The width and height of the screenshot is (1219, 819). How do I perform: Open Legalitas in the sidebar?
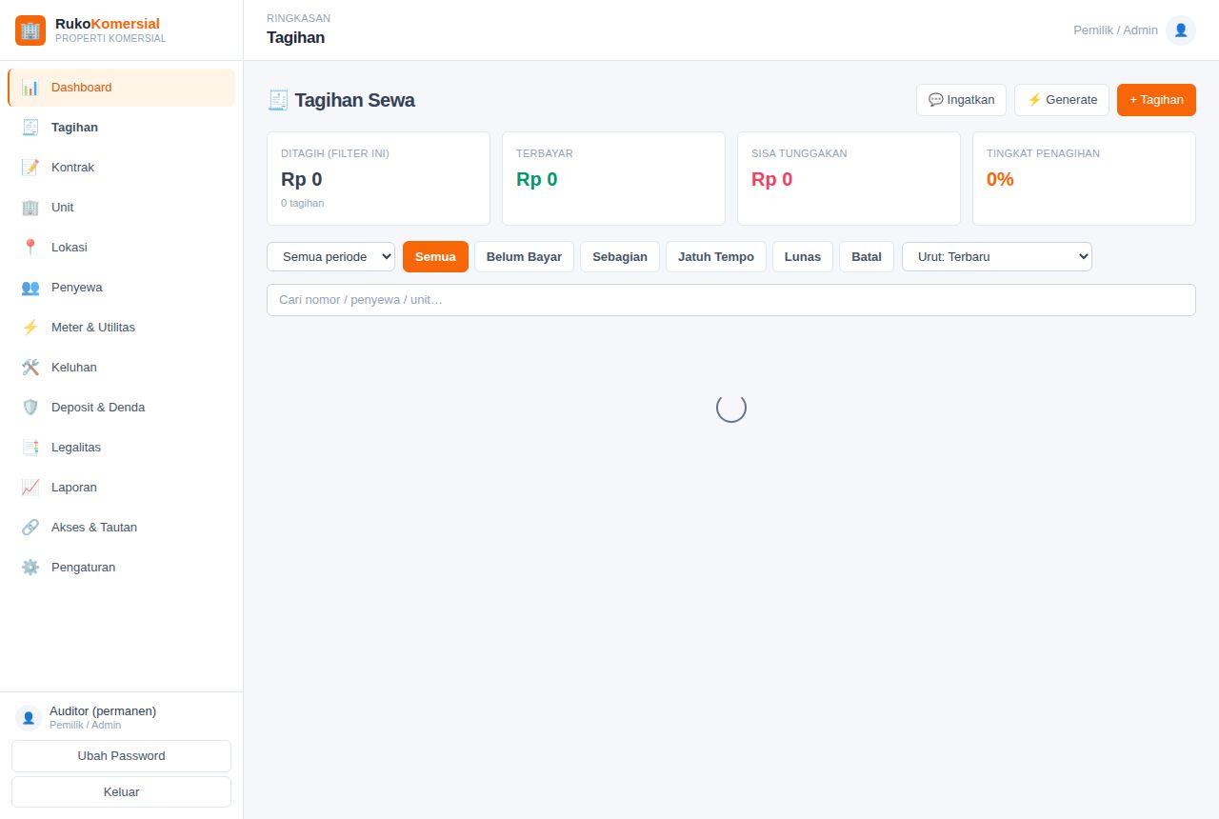click(x=121, y=448)
